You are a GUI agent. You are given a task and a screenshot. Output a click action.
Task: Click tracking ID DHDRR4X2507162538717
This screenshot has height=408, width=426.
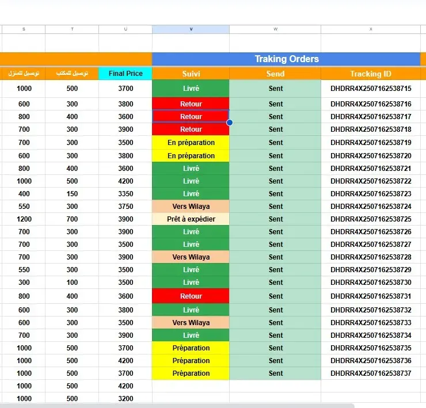(x=371, y=117)
